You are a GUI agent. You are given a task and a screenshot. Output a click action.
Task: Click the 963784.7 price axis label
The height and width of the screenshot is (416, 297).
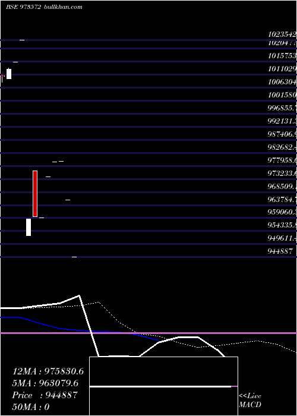click(x=282, y=199)
